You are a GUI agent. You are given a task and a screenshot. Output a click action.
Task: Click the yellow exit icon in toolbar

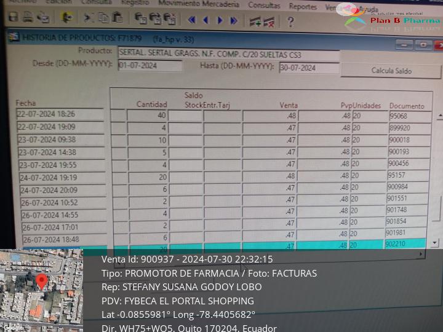[x=67, y=17]
